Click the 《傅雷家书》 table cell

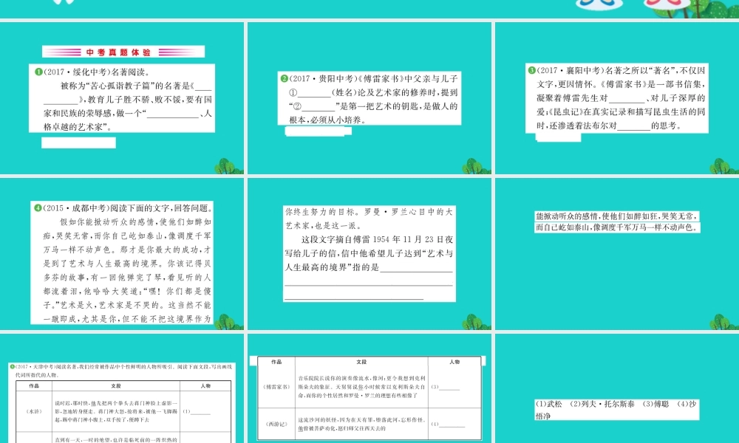[276, 386]
